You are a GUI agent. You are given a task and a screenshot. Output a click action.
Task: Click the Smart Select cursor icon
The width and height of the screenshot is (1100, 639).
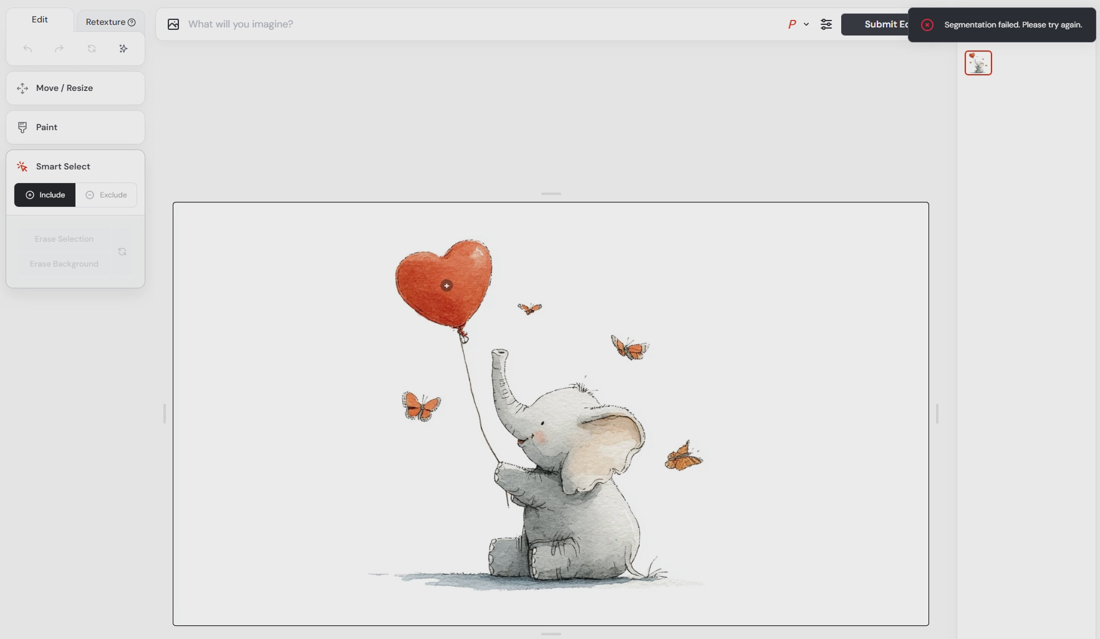pyautogui.click(x=22, y=166)
